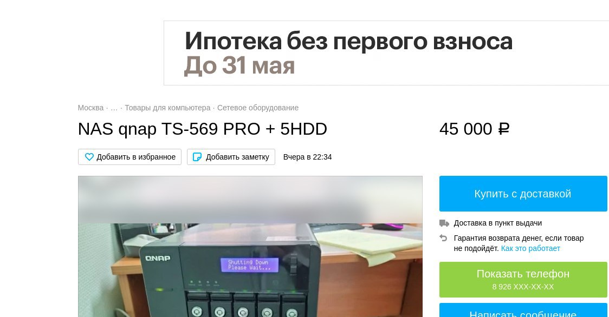This screenshot has height=317, width=609.
Task: Click the До 31 мая banner text
Action: tap(239, 65)
